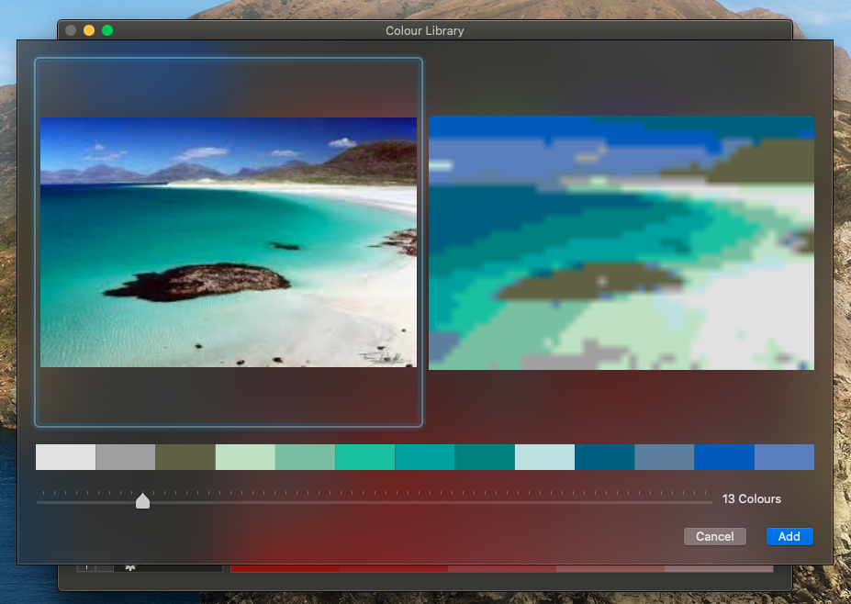The width and height of the screenshot is (851, 604).
Task: Select the slate grey-blue swatch
Action: point(665,457)
